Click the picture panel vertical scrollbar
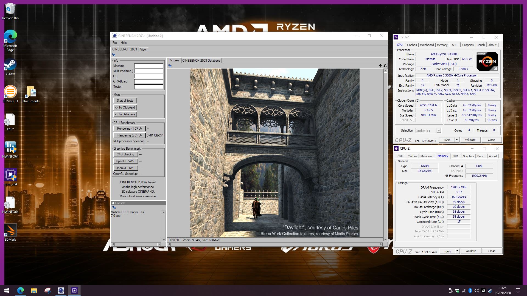 point(385,155)
